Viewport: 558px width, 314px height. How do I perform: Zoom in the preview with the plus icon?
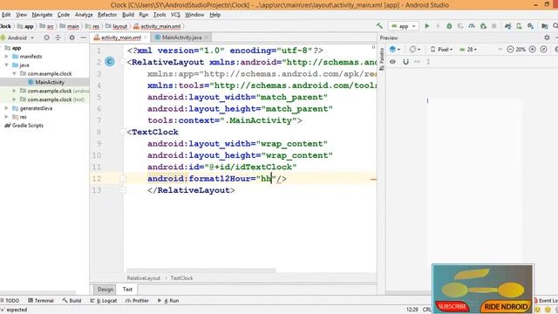pyautogui.click(x=533, y=50)
